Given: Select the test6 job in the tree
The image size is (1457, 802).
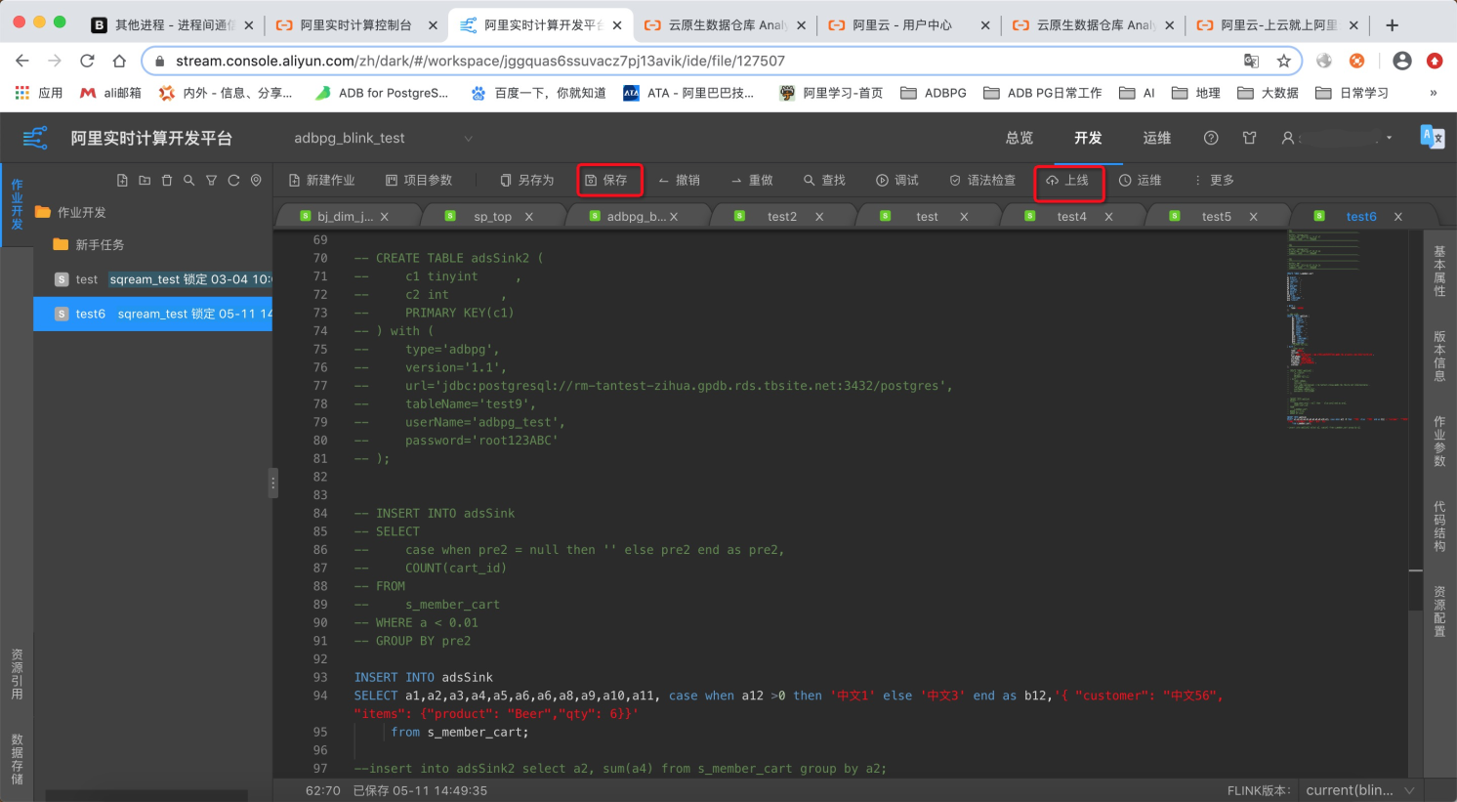Looking at the screenshot, I should 152,314.
